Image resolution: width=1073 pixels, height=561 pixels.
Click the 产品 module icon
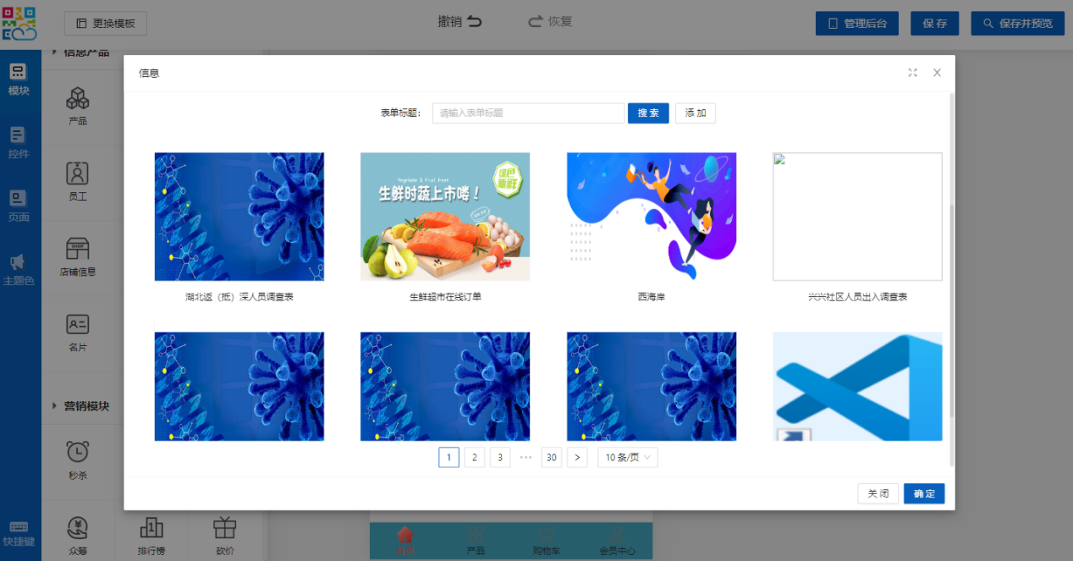78,99
